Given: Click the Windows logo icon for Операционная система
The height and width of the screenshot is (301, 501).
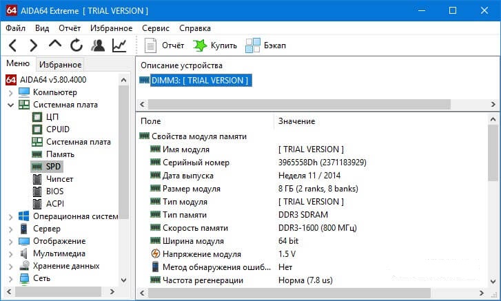Looking at the screenshot, I should (x=24, y=216).
